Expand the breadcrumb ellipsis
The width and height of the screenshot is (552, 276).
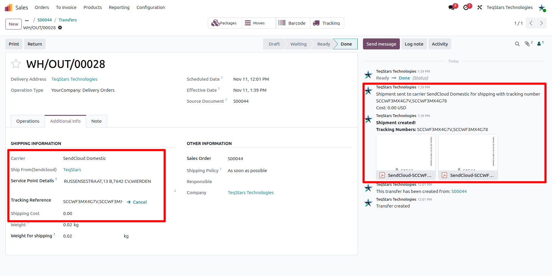[x=27, y=20]
